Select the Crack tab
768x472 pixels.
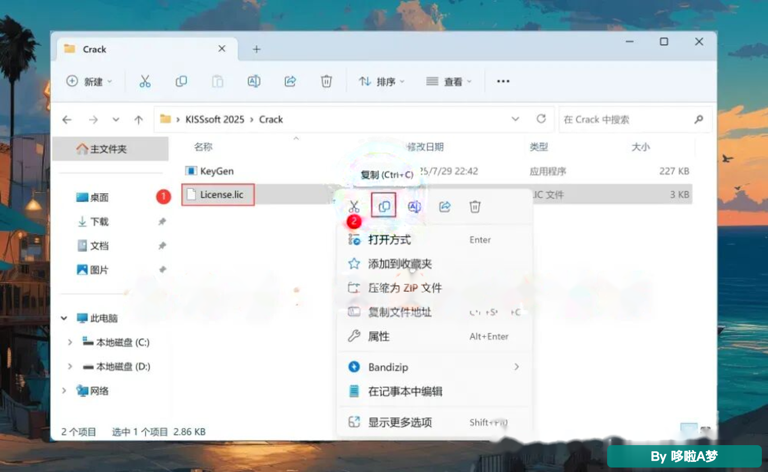(147, 49)
